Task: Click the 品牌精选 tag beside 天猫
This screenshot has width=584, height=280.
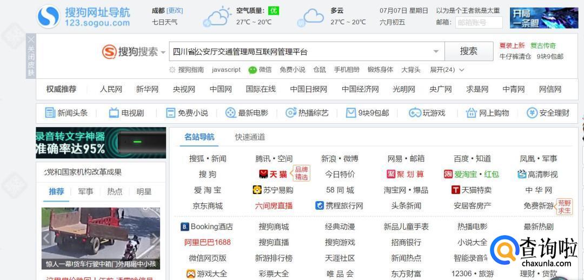Action: (301, 174)
